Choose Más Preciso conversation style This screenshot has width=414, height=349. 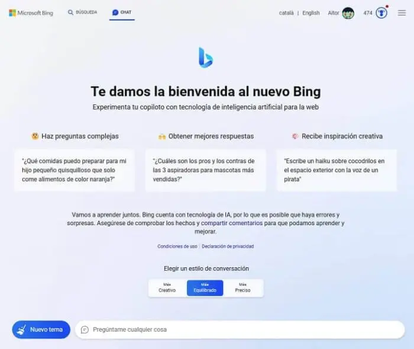[x=242, y=288]
